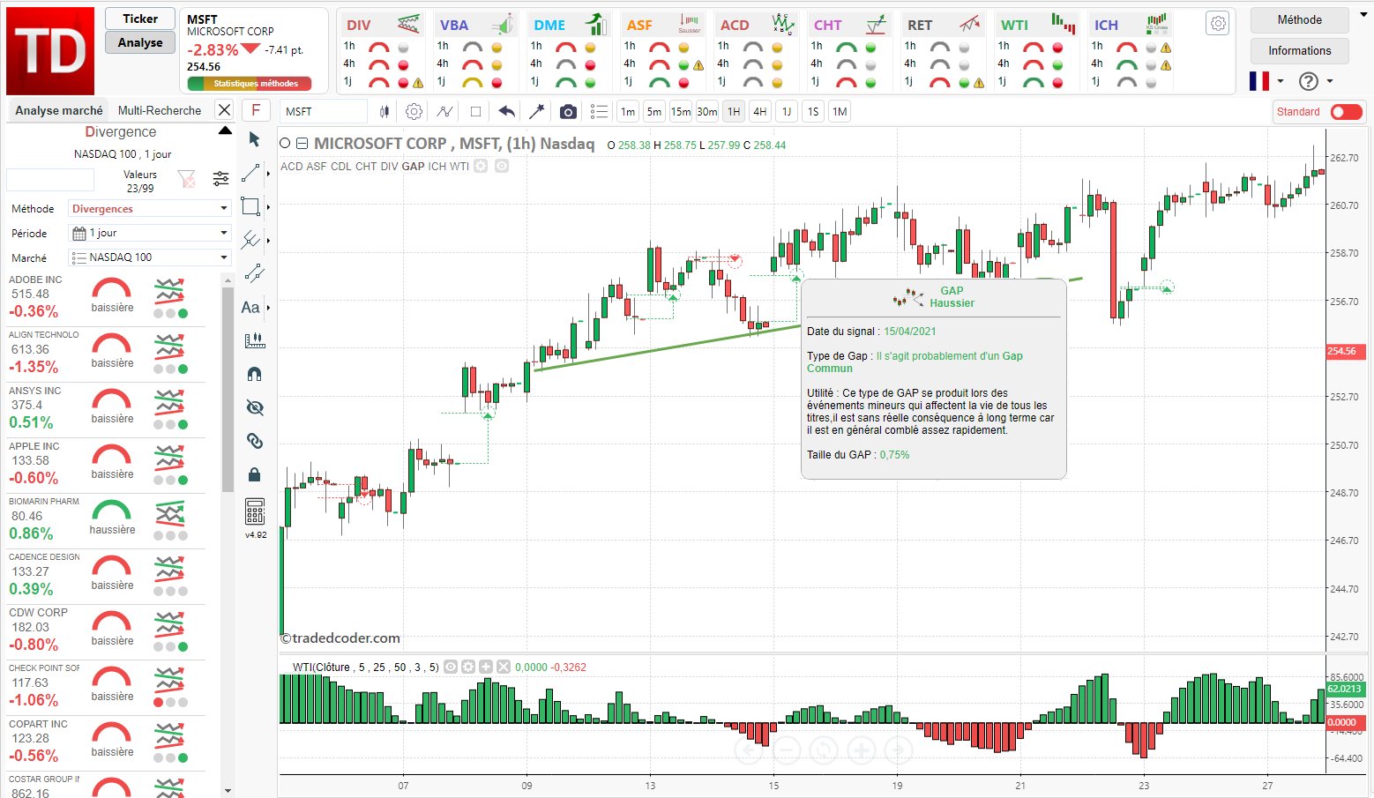Select the arrow cursor tool
This screenshot has width=1374, height=798.
(254, 139)
